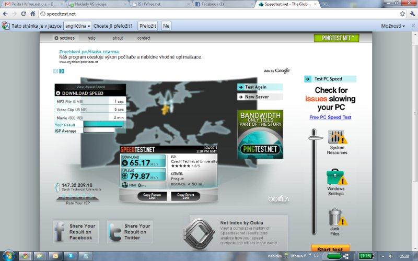
Task: Click the Přeložit translate button
Action: (x=148, y=26)
